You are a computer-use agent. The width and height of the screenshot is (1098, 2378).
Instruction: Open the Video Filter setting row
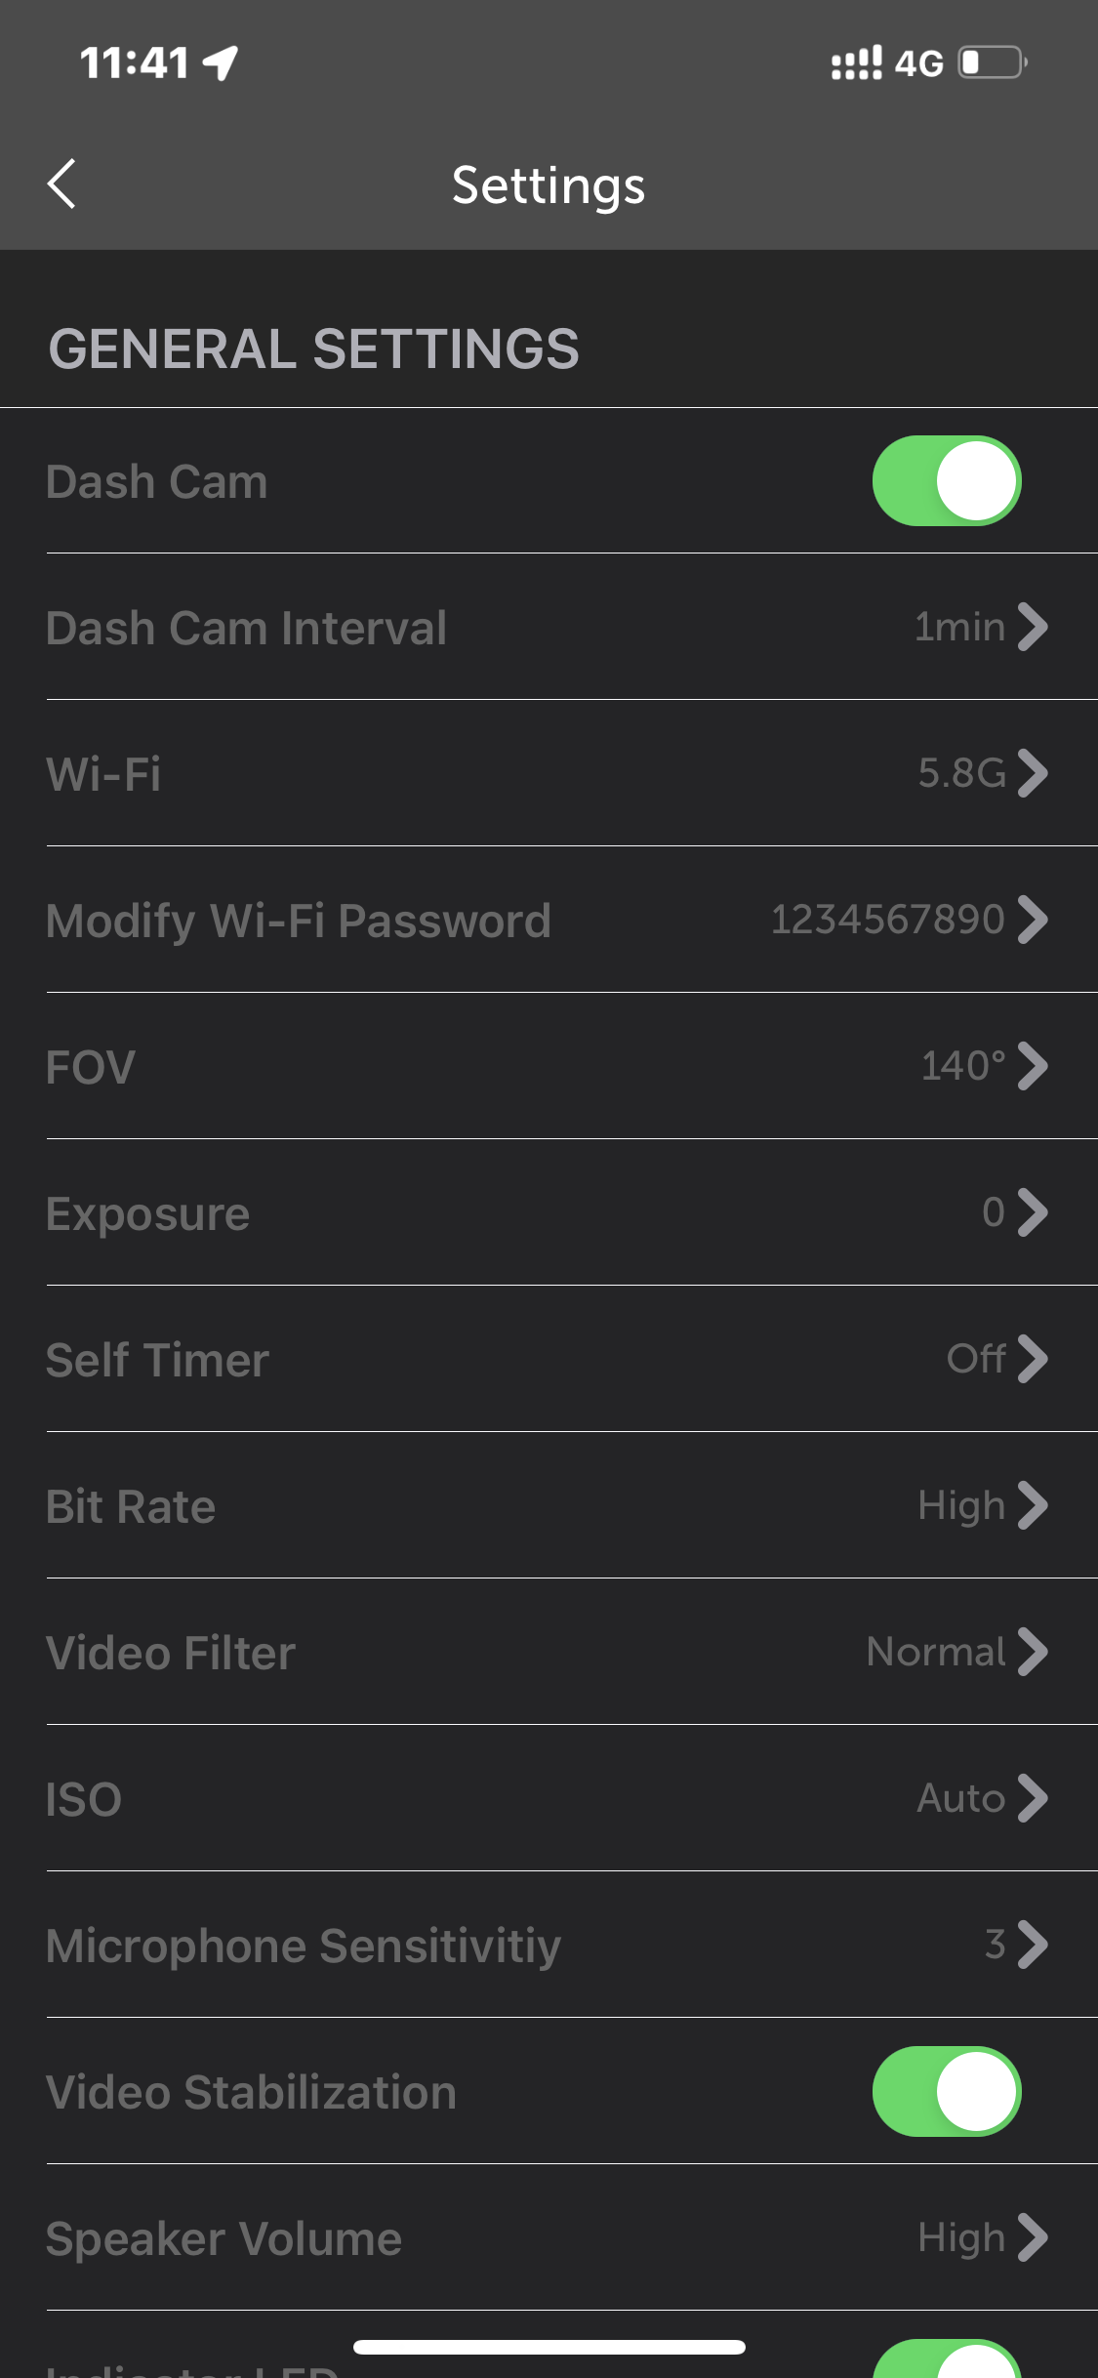[547, 1652]
